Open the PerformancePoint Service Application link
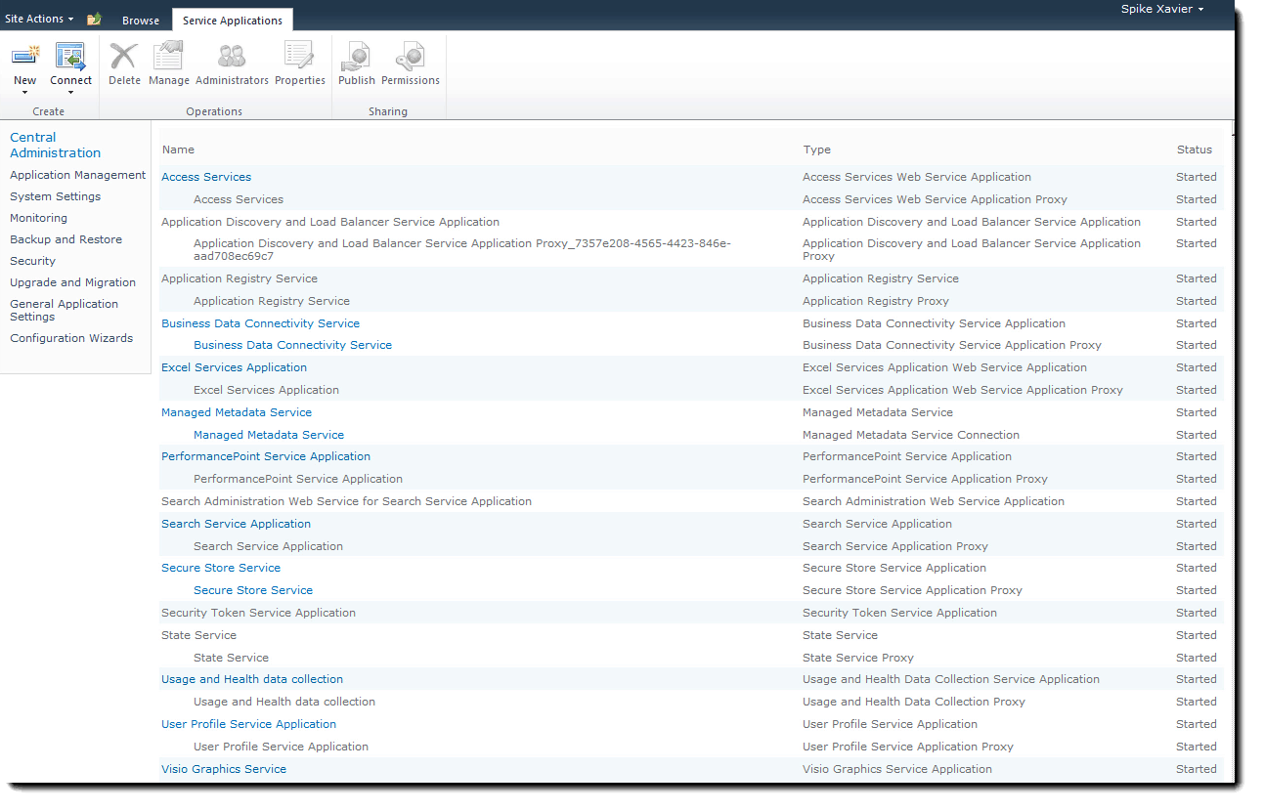The image size is (1264, 812). pos(266,456)
